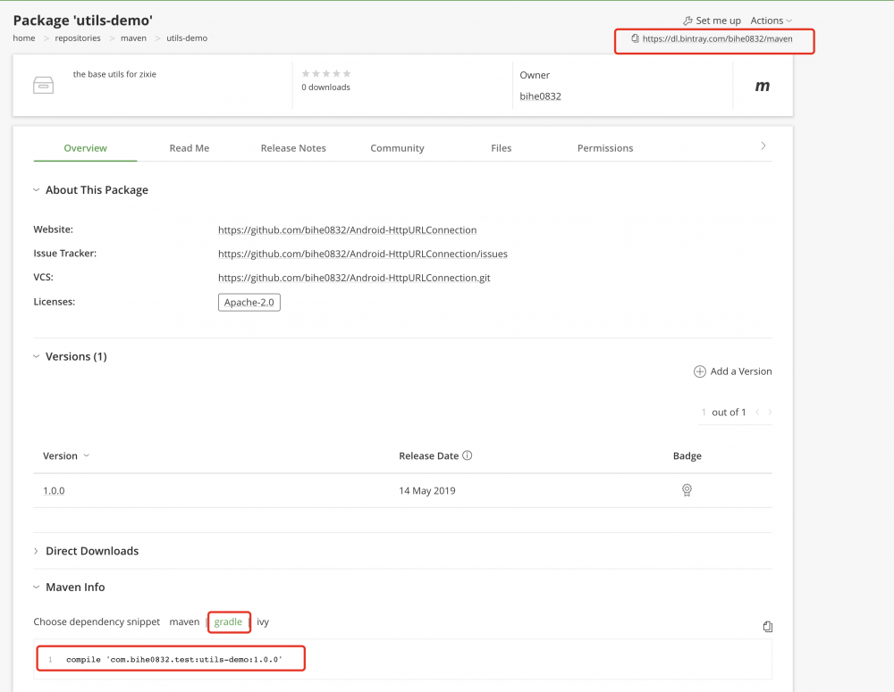Click the package box icon

click(x=43, y=86)
